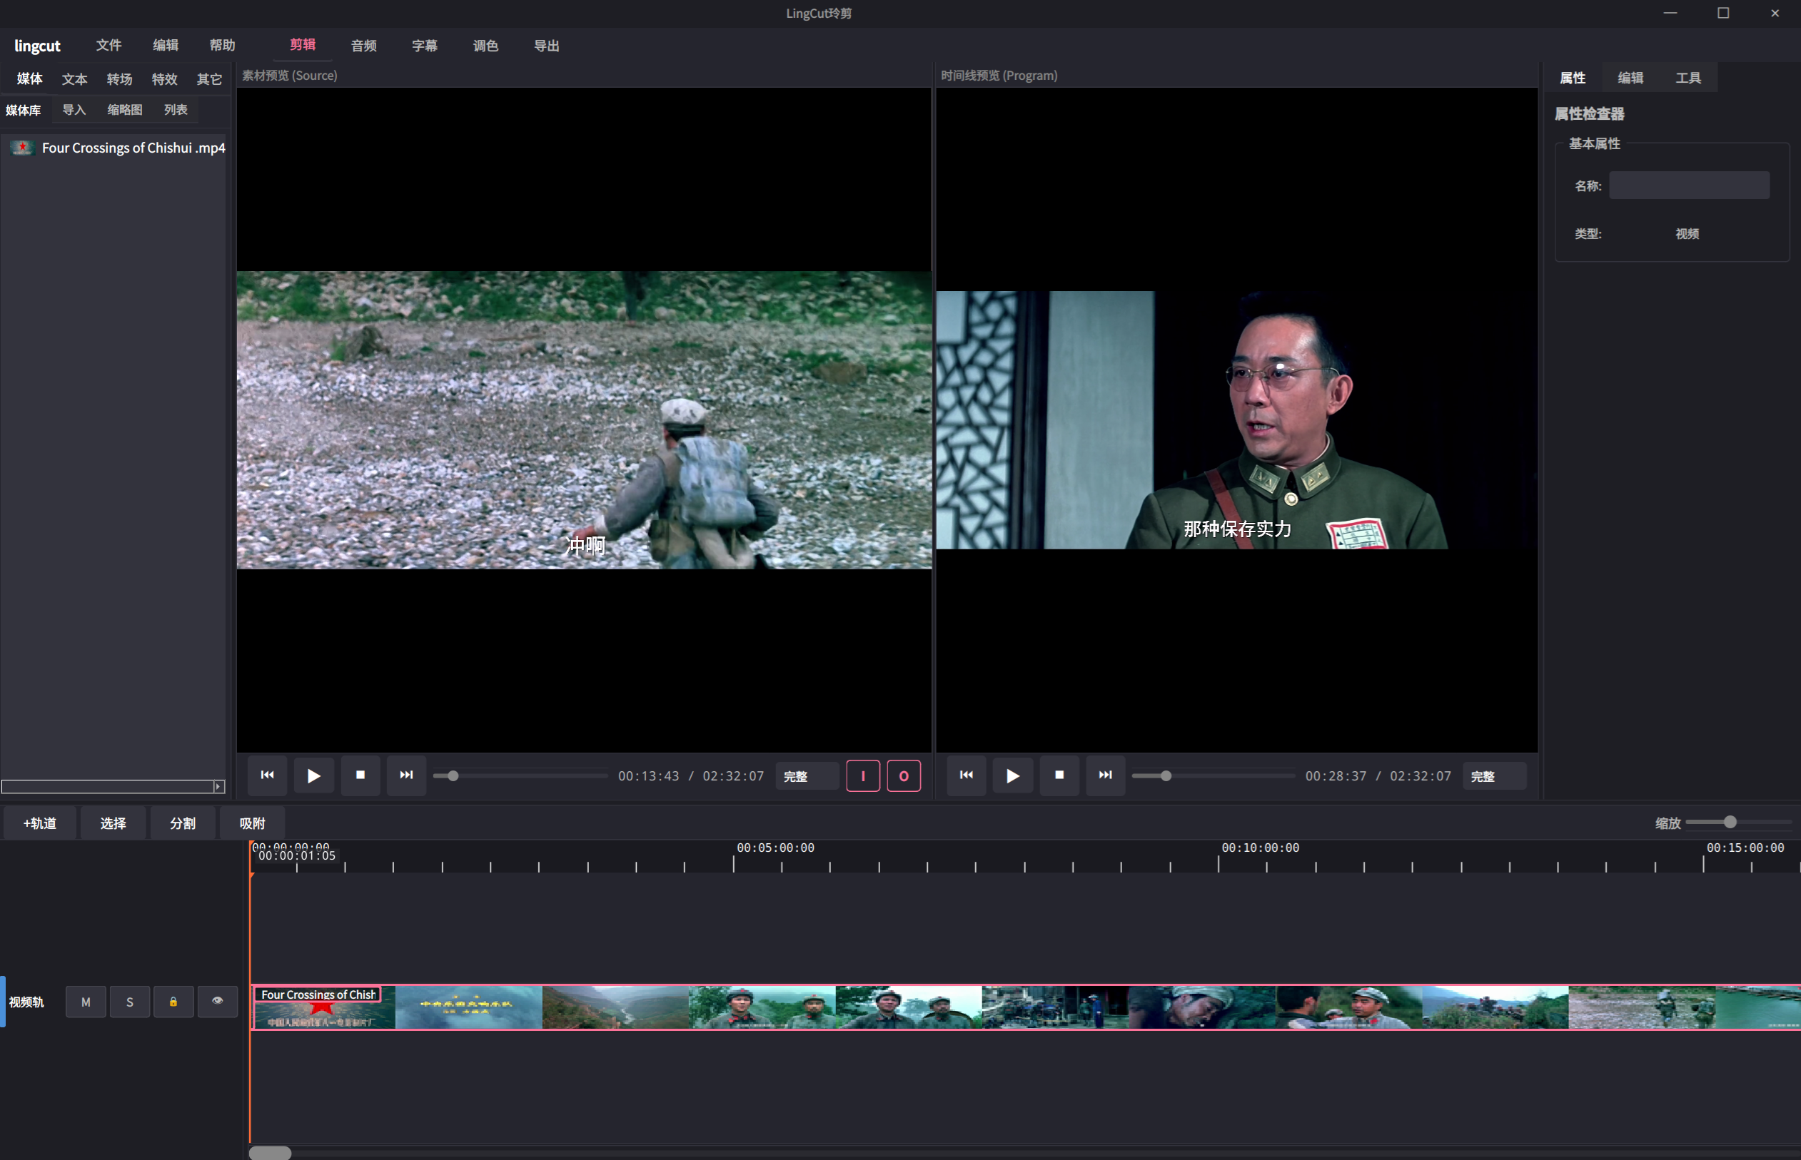Switch to the 工具 tab in right panel
This screenshot has width=1801, height=1160.
pos(1688,78)
